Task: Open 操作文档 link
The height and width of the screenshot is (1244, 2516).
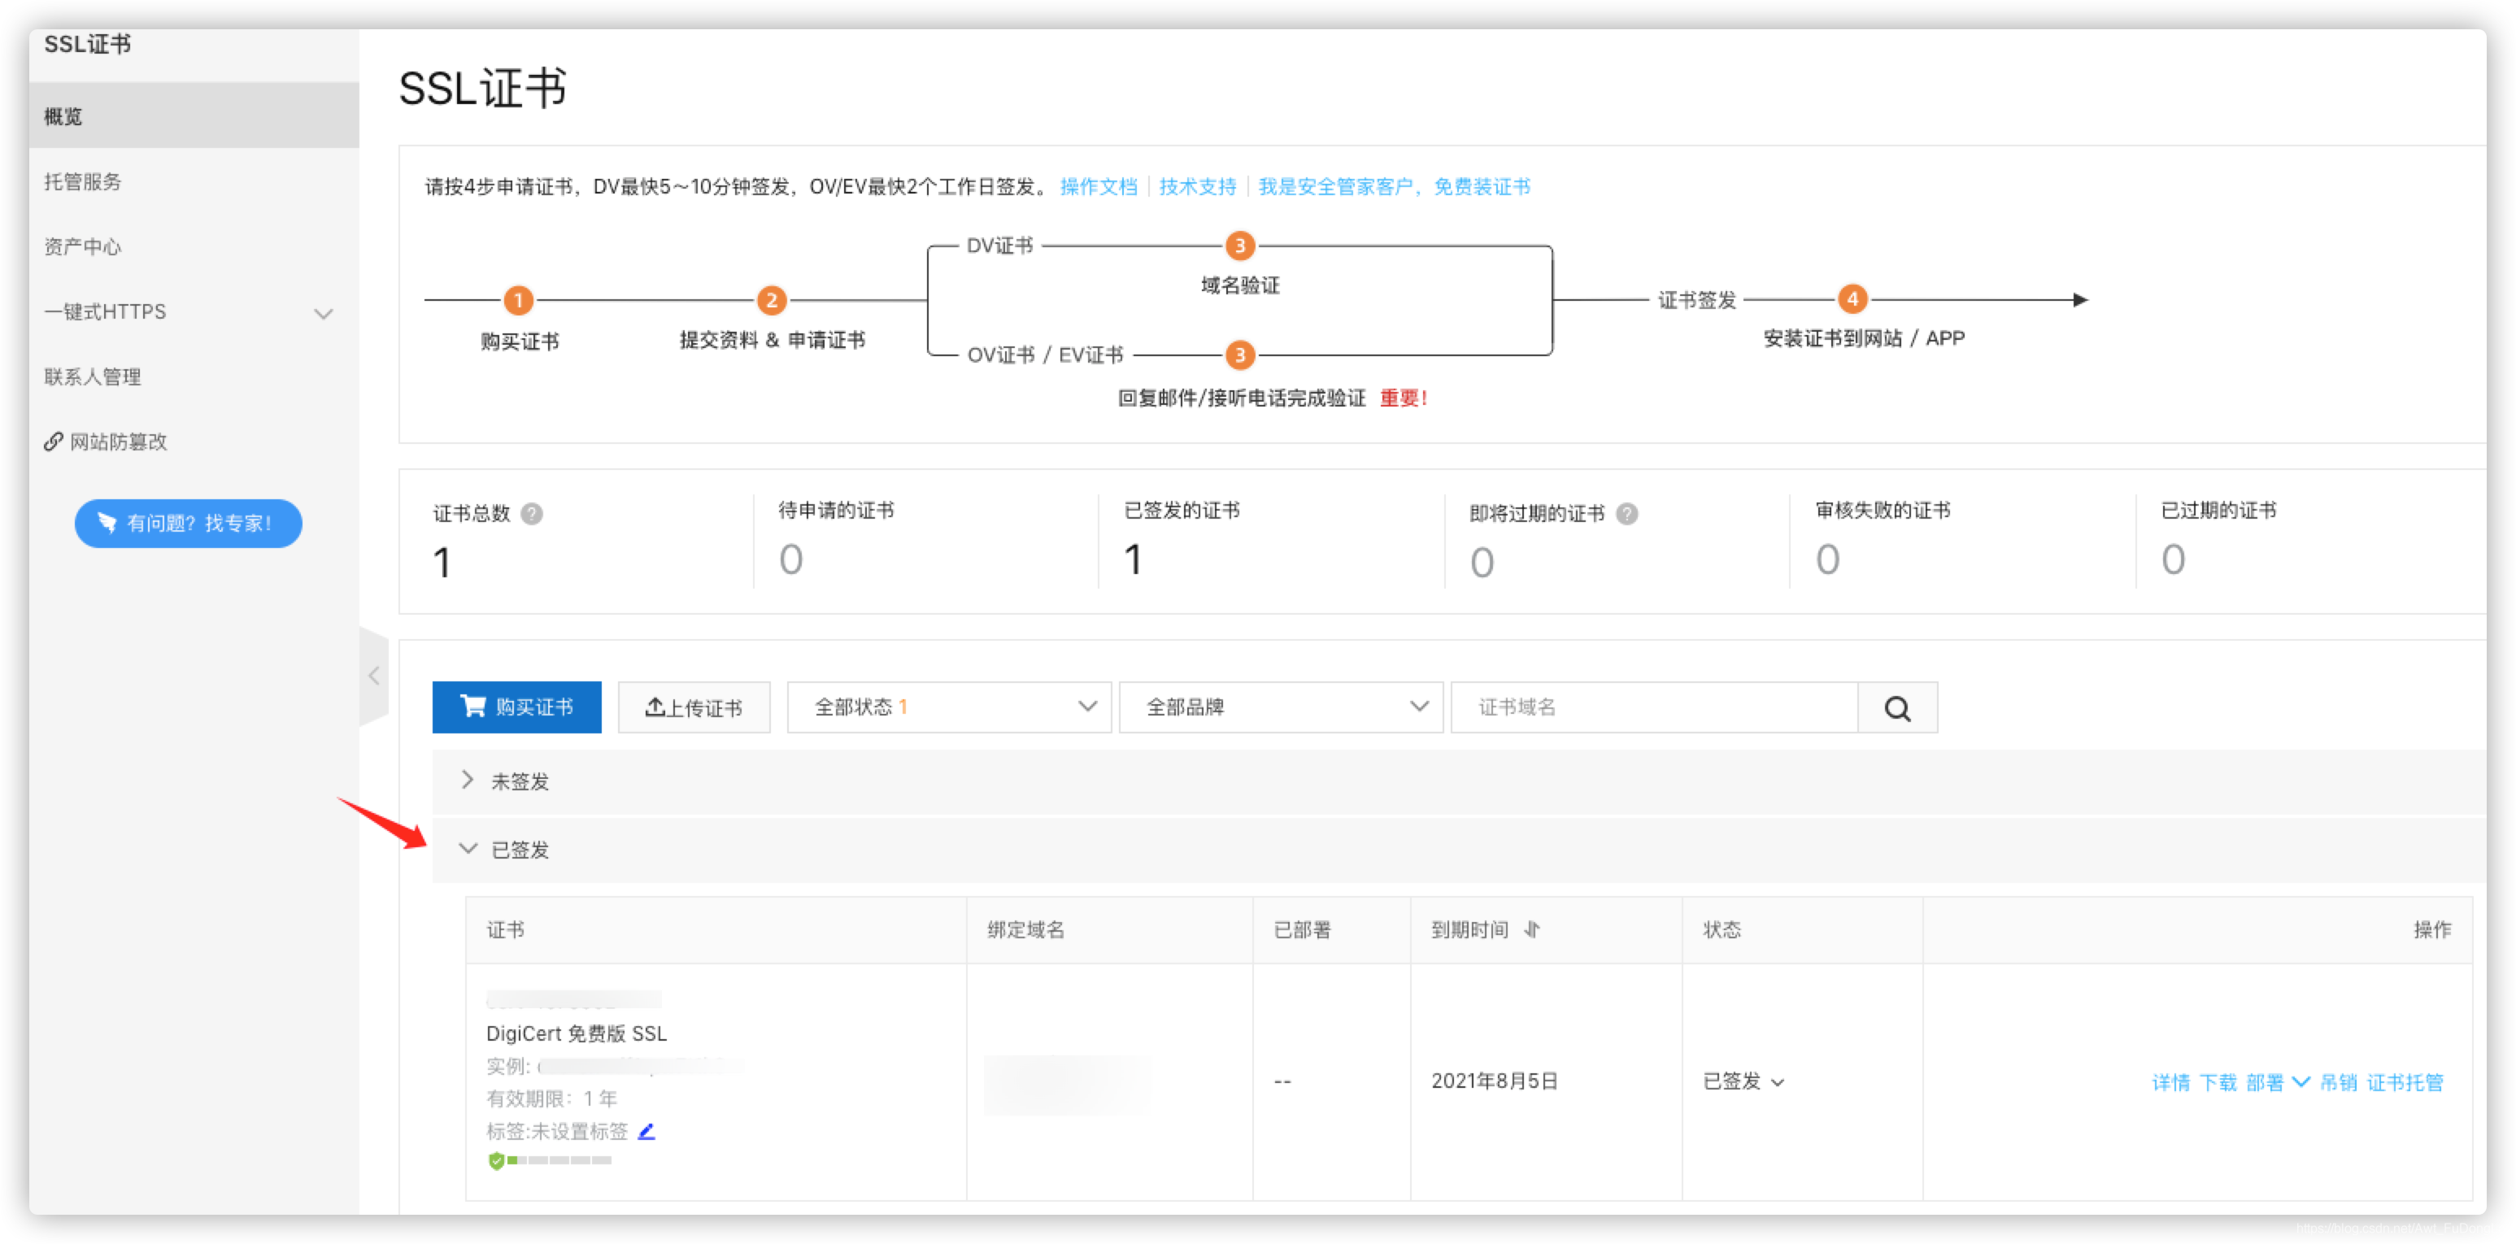Action: 1098,186
